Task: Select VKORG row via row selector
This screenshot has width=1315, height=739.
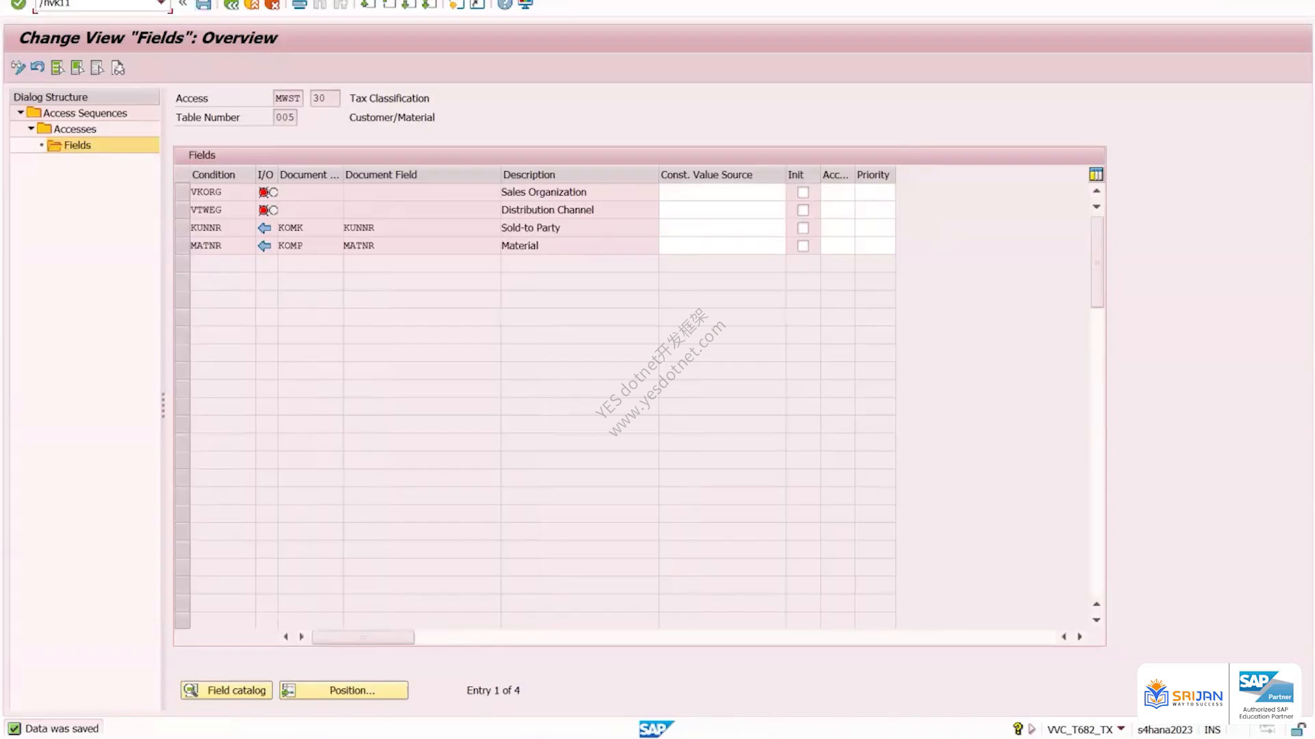Action: point(182,192)
